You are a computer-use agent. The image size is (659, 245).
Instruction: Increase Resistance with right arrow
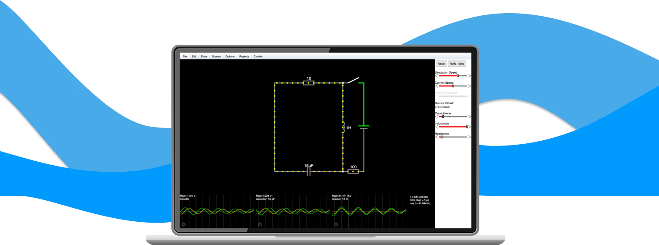point(469,137)
